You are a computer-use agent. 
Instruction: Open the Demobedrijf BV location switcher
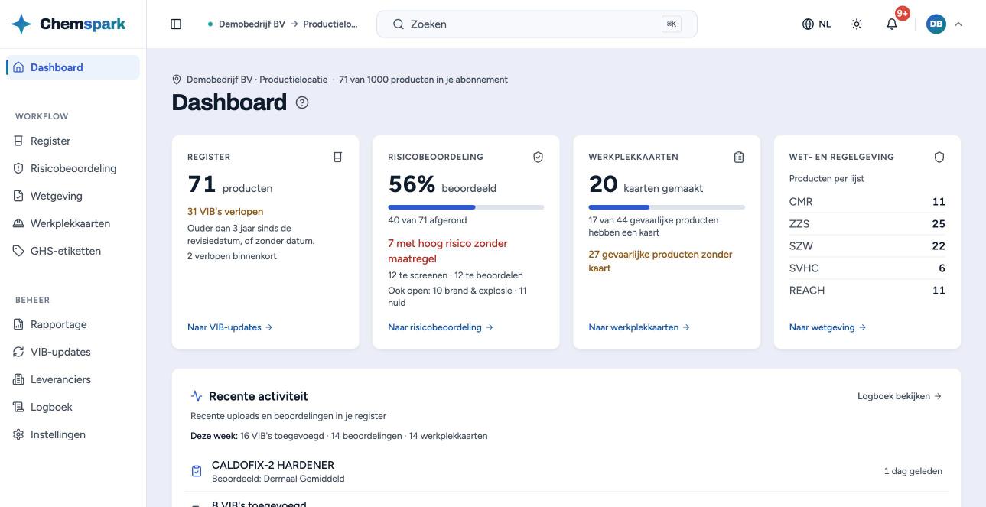(x=283, y=24)
